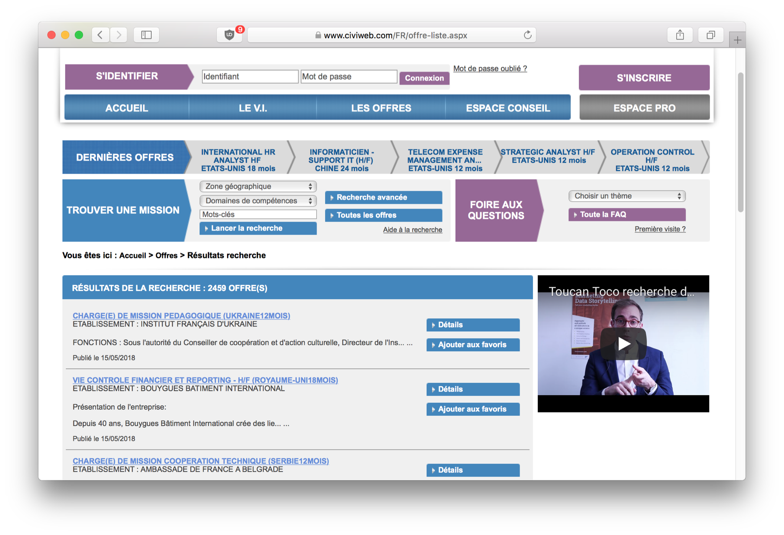Click the Connexion button
The width and height of the screenshot is (784, 535).
[424, 78]
